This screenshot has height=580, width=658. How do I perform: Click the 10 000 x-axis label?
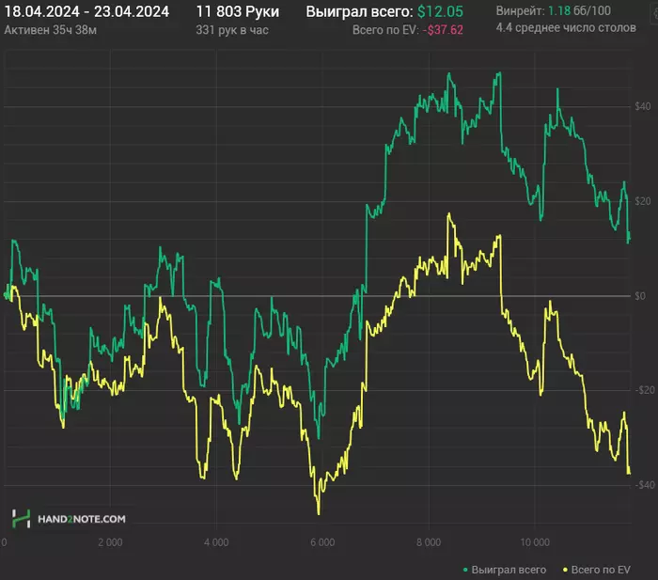tap(535, 542)
